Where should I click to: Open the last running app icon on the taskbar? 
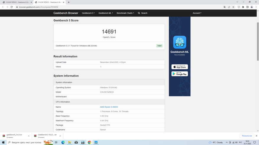pos(96,142)
